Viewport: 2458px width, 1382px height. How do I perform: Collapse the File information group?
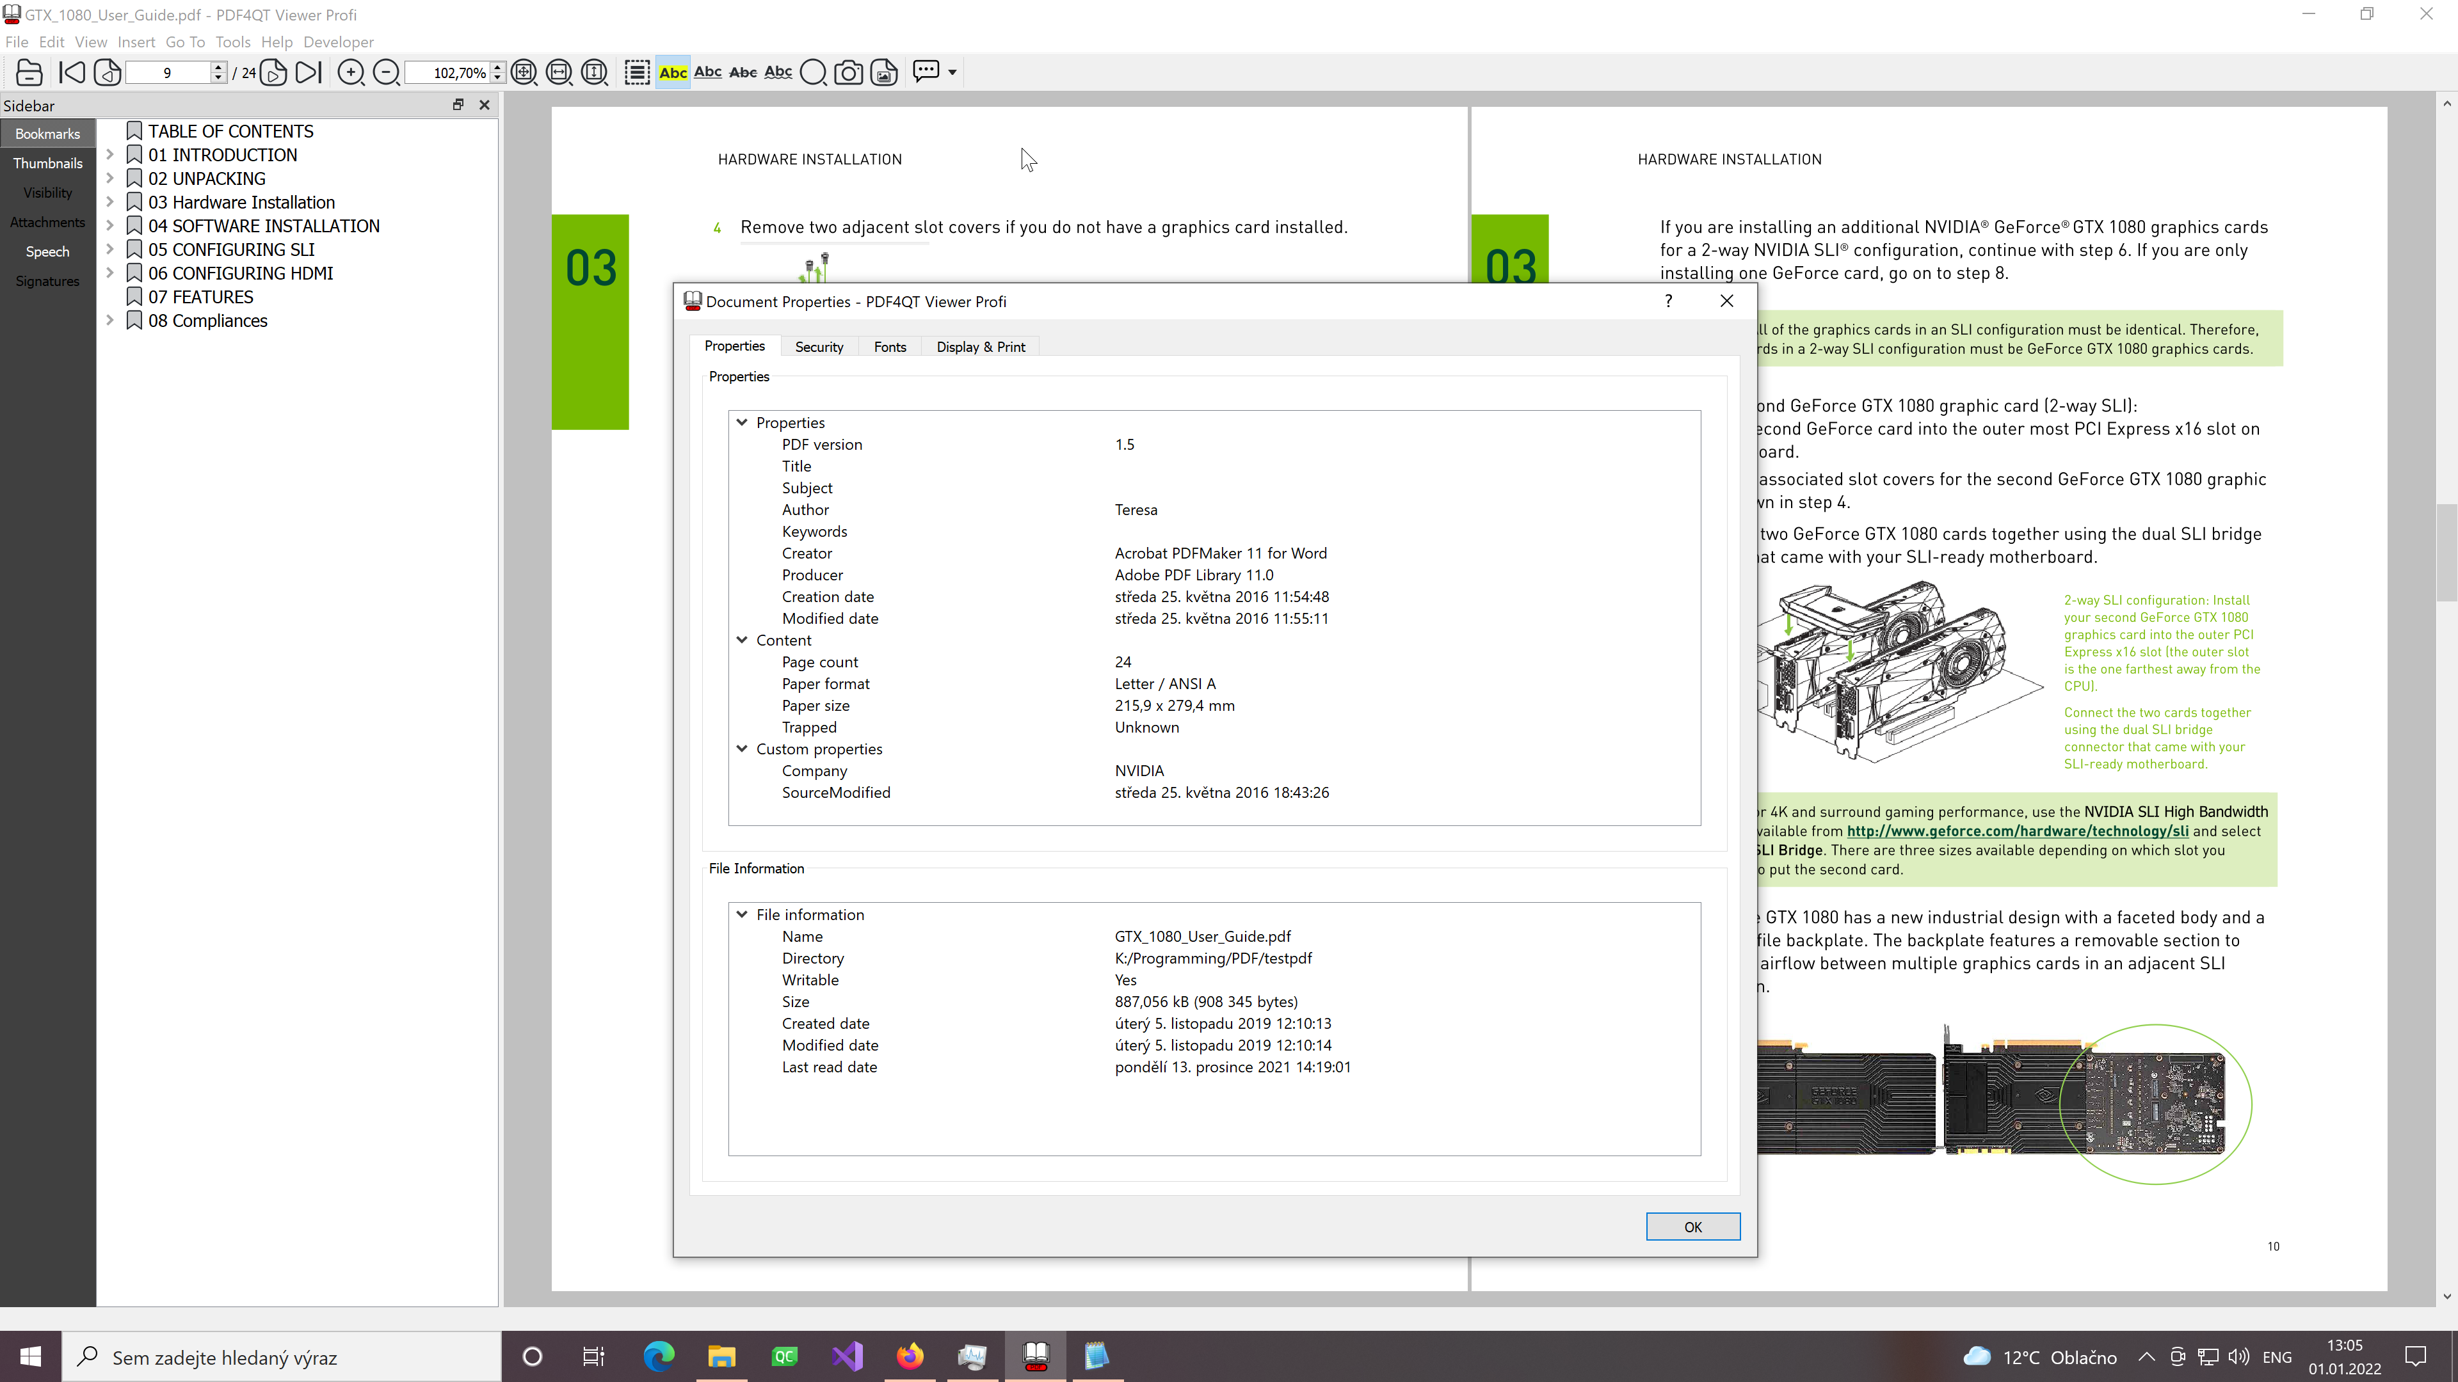coord(741,914)
